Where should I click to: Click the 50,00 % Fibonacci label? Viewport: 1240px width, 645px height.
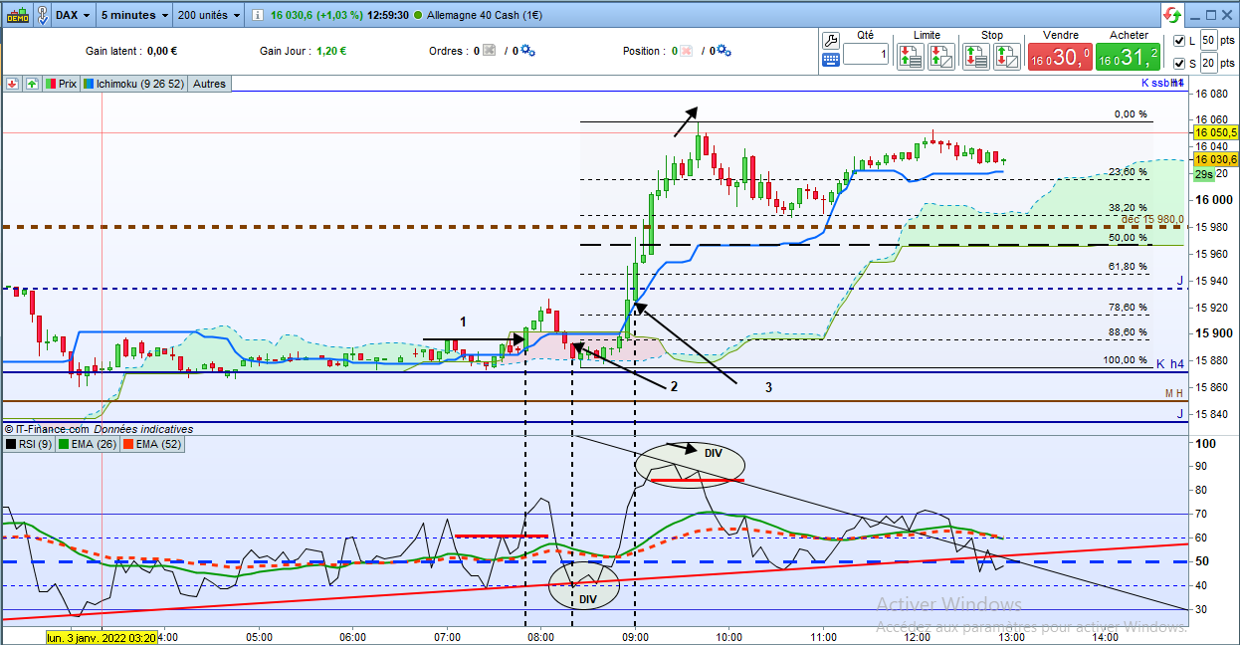pyautogui.click(x=1128, y=238)
